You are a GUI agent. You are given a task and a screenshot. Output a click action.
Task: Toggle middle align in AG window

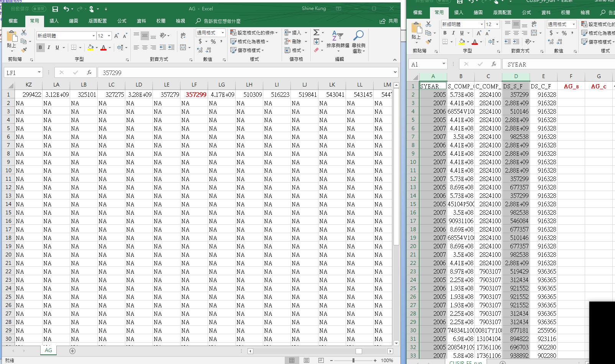(x=144, y=36)
